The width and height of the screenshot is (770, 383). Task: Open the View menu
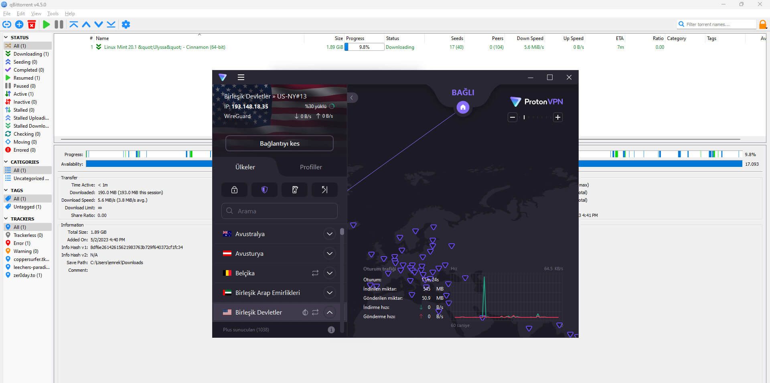[x=36, y=14]
